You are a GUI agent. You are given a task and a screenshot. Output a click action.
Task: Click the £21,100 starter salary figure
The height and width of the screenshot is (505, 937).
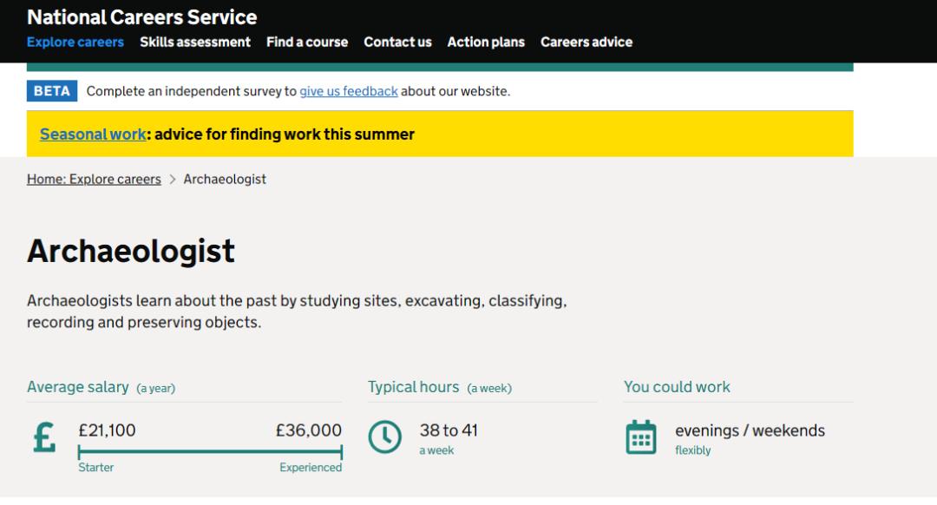107,430
